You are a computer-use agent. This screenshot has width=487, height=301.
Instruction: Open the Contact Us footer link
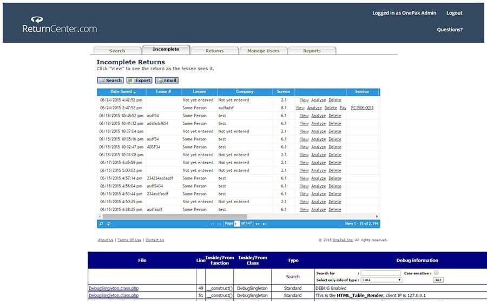coord(155,240)
